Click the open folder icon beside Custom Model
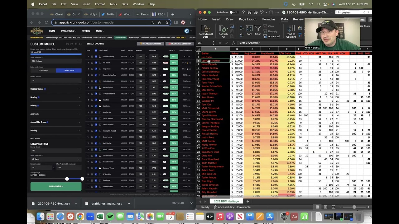Viewport: 399px width, 224px height. click(x=71, y=44)
